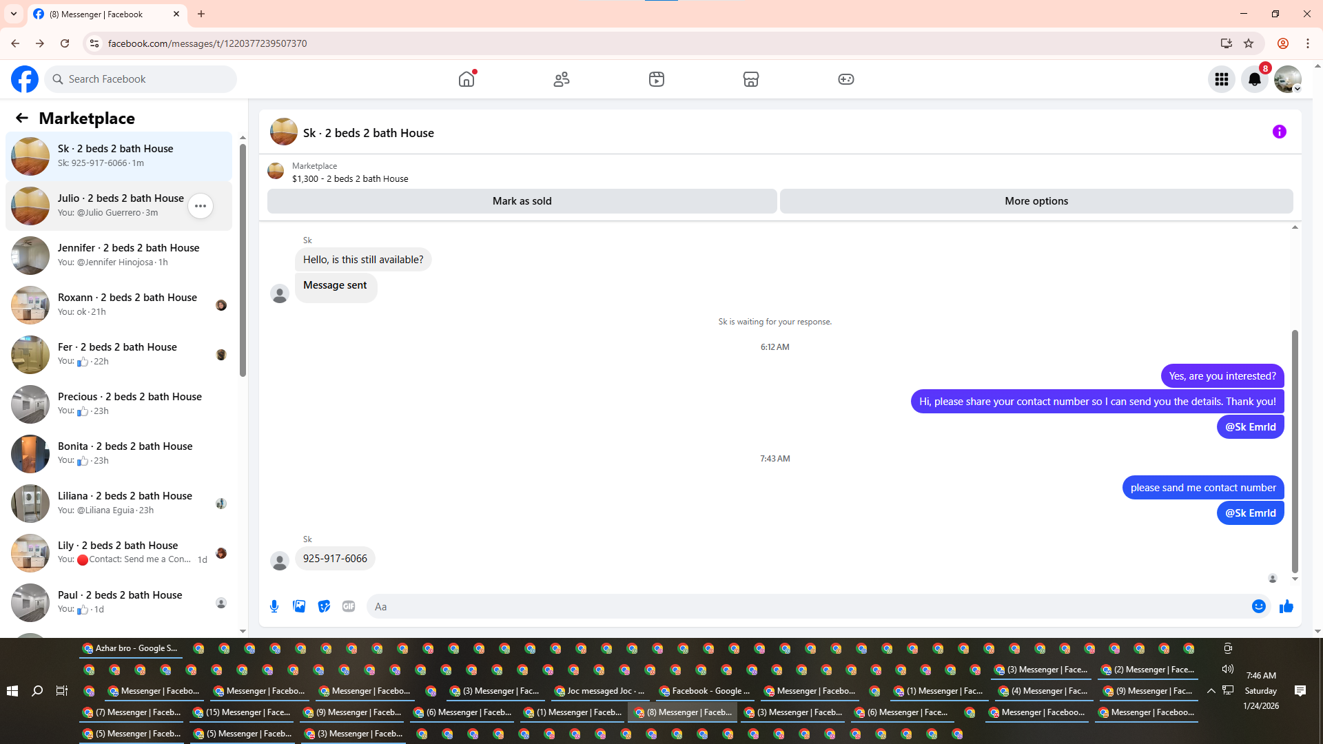Open the account profile dropdown menu
This screenshot has width=1323, height=744.
pyautogui.click(x=1287, y=79)
